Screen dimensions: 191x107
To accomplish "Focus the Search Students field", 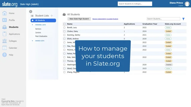I will pyautogui.click(x=163, y=19).
